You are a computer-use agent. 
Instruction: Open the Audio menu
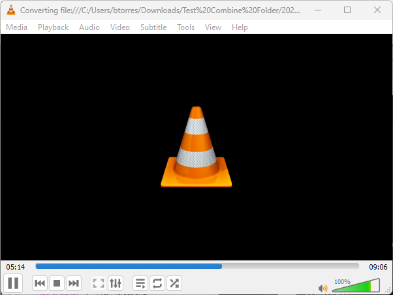[x=89, y=27]
